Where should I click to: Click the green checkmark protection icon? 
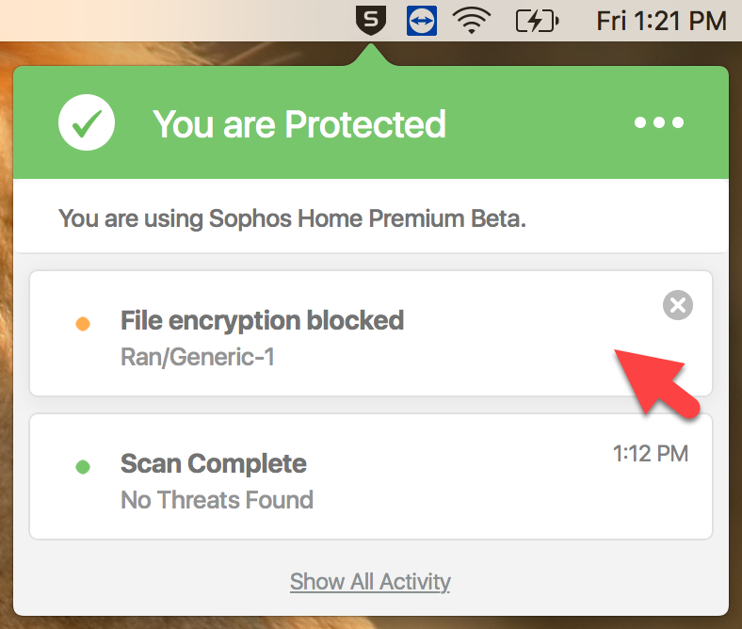pyautogui.click(x=87, y=123)
